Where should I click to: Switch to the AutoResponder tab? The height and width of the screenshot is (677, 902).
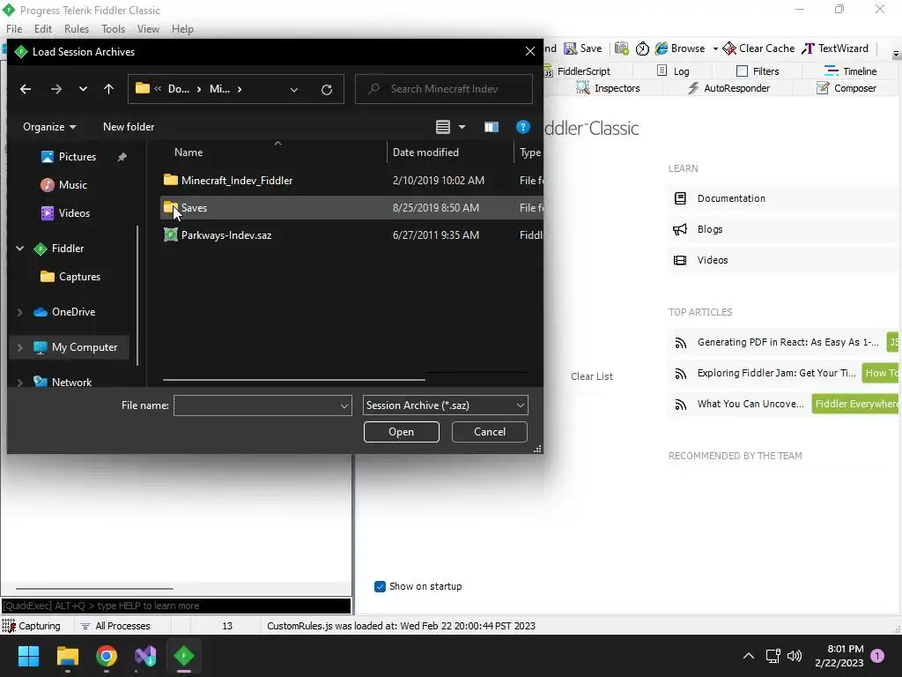[728, 88]
